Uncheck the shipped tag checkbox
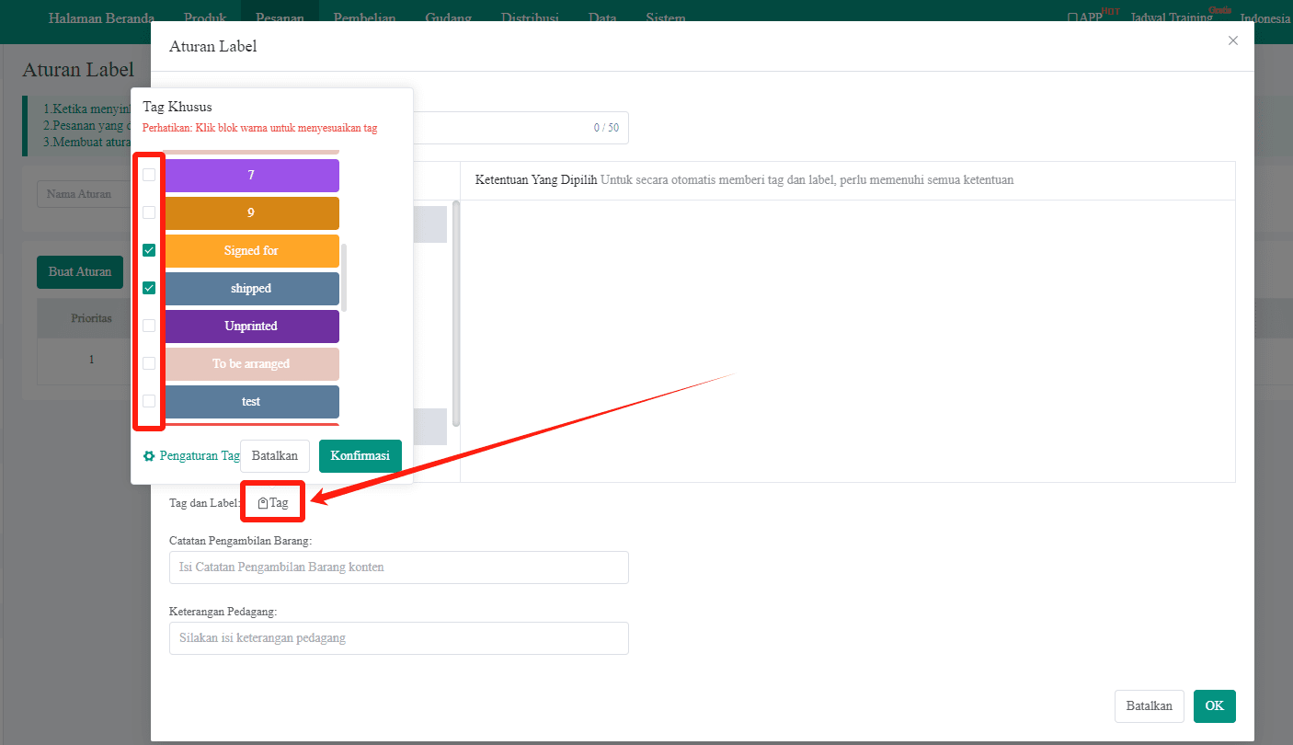The height and width of the screenshot is (745, 1293). [149, 288]
